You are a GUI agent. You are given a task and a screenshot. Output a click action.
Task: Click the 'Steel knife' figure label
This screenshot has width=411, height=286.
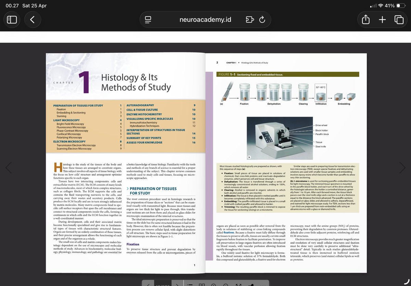(x=321, y=146)
